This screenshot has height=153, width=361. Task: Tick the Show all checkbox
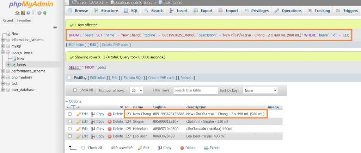[75, 90]
